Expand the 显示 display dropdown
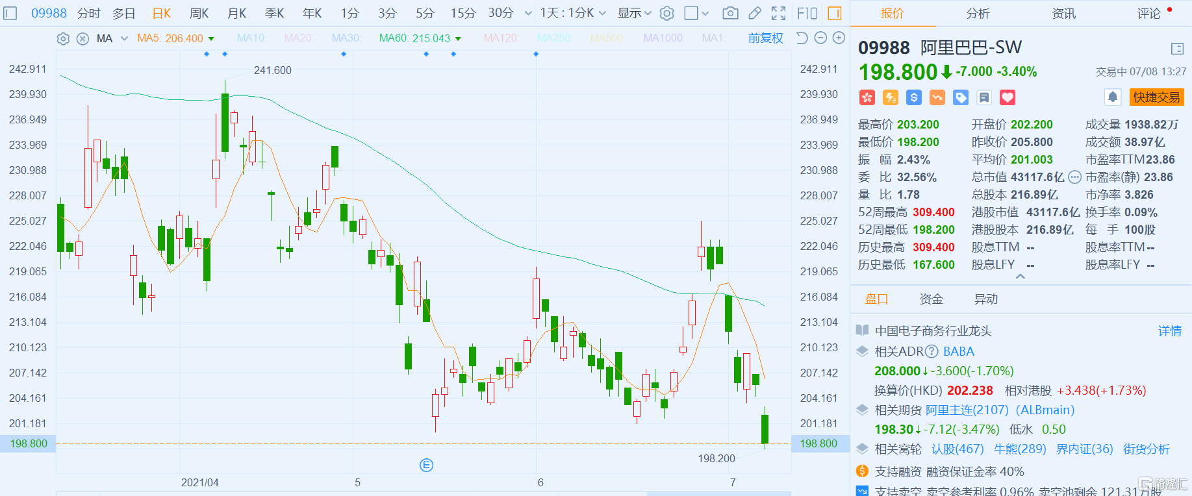This screenshot has width=1192, height=496. tap(634, 13)
